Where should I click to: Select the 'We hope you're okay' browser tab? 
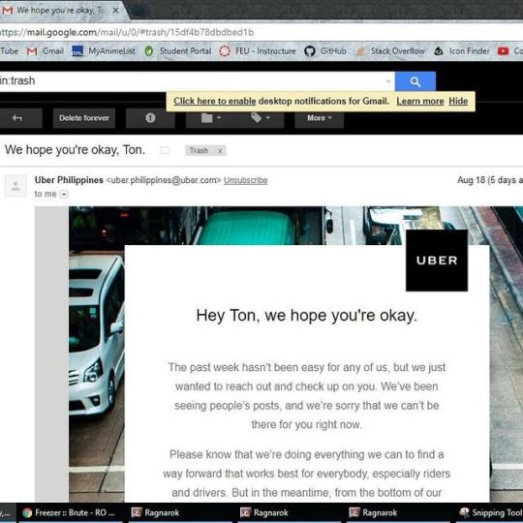pyautogui.click(x=60, y=11)
